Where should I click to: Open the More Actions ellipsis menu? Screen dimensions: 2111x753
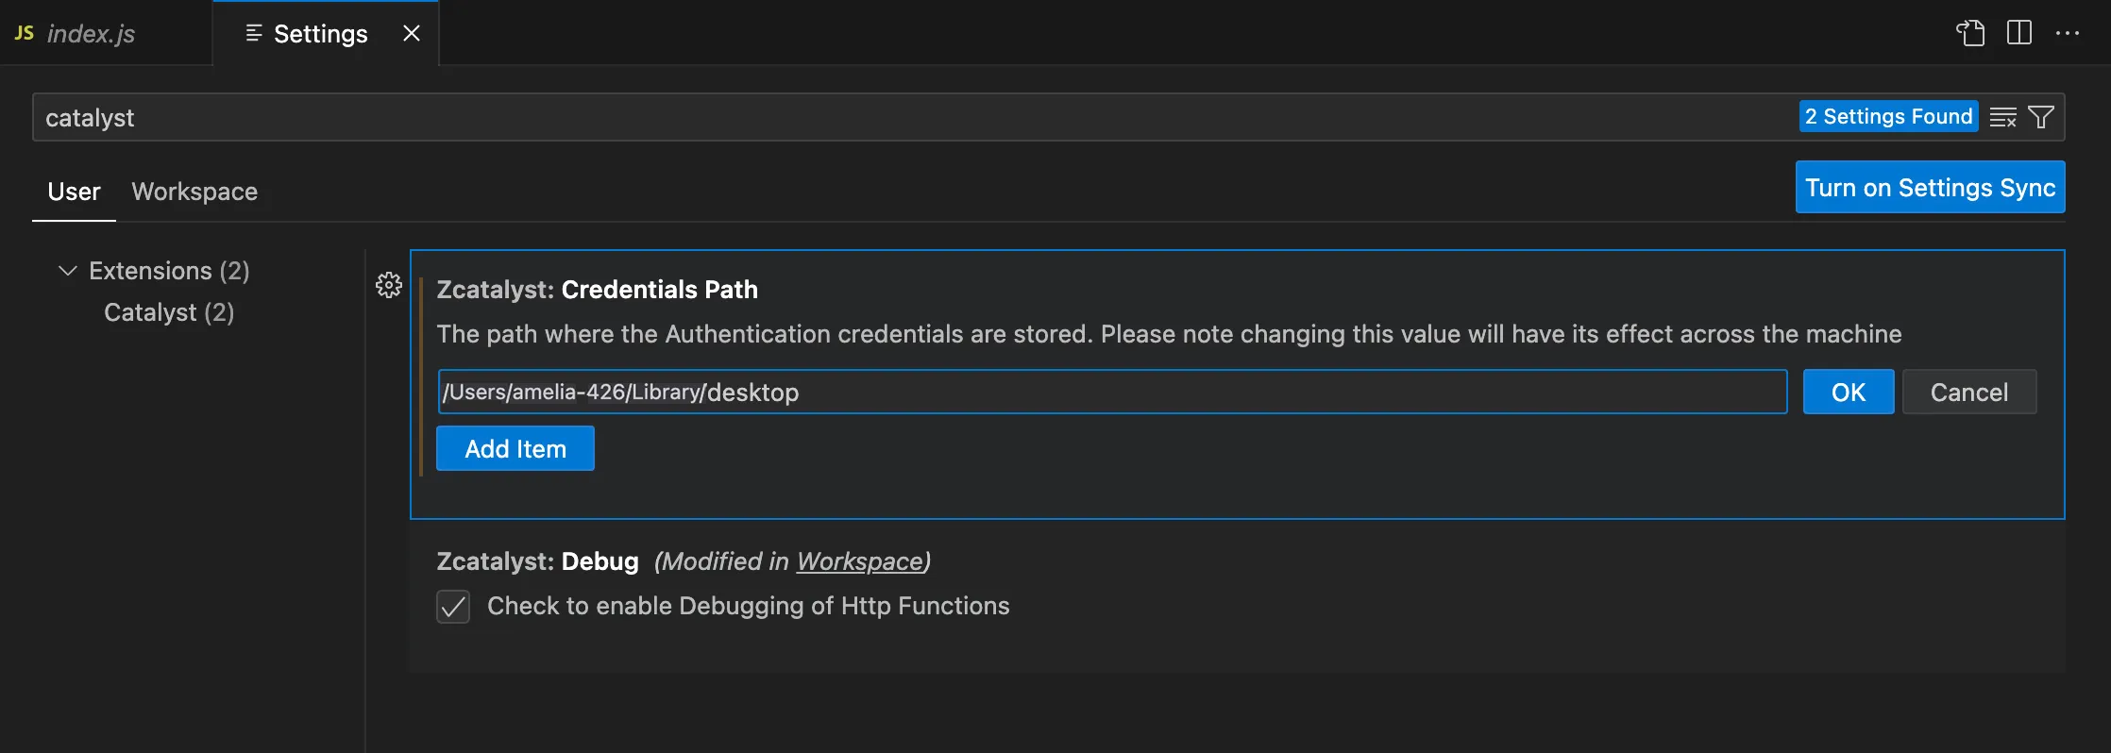pyautogui.click(x=2068, y=33)
